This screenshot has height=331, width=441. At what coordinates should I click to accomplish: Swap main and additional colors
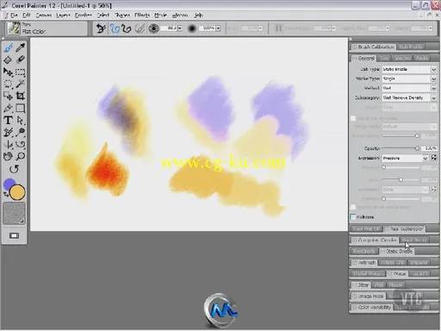[6, 195]
